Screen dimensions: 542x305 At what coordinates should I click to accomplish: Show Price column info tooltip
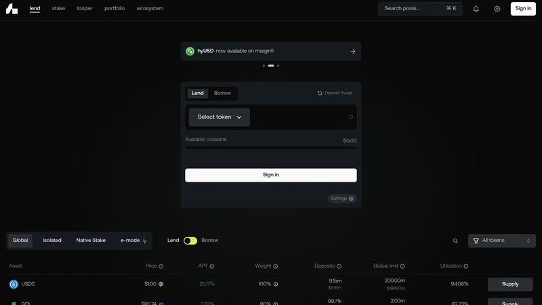coord(161,266)
